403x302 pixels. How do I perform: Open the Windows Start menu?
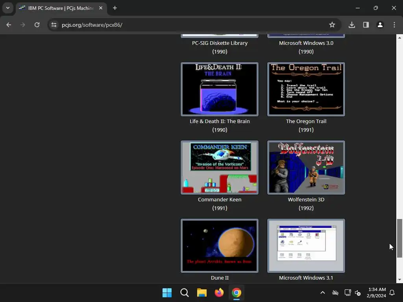coord(167,293)
